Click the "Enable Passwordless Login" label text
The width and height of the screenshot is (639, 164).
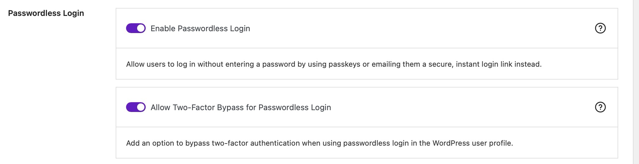pyautogui.click(x=200, y=28)
